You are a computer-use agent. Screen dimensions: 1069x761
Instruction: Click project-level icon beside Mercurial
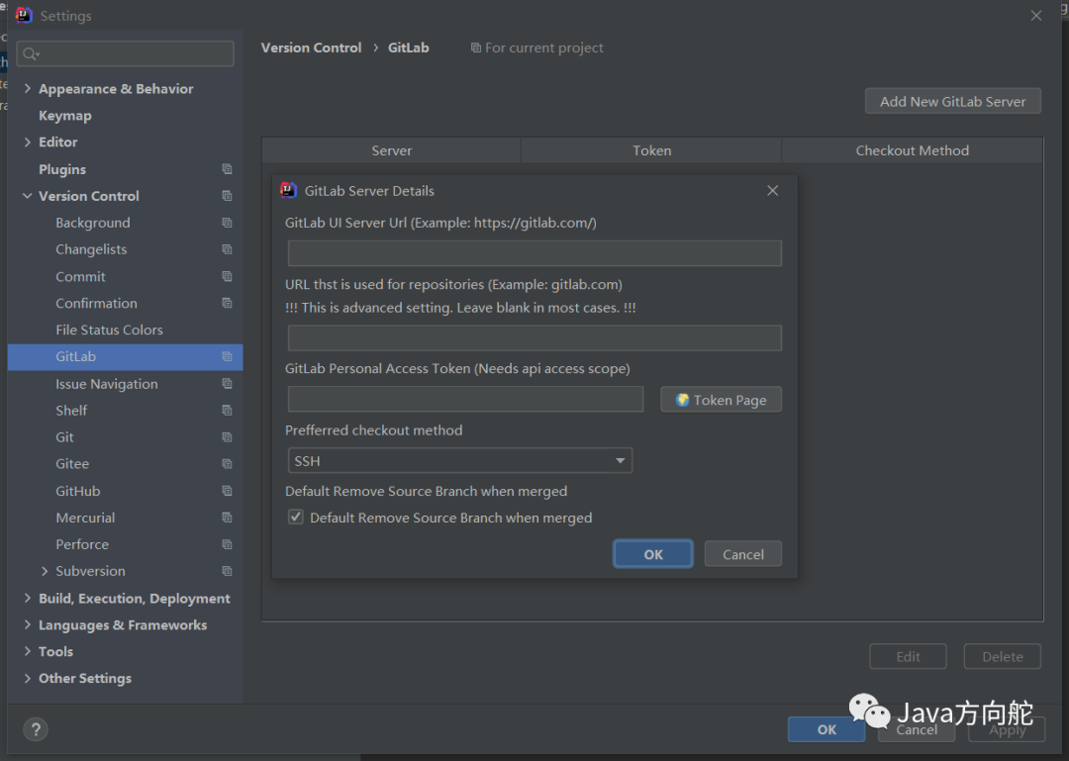pos(227,518)
